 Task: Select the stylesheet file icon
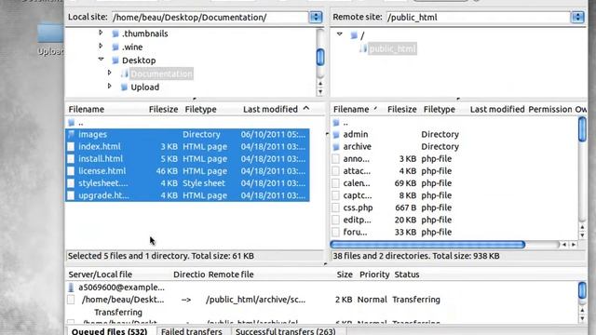[71, 183]
